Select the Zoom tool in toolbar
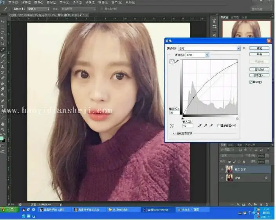The height and width of the screenshot is (220, 276). click(3, 130)
